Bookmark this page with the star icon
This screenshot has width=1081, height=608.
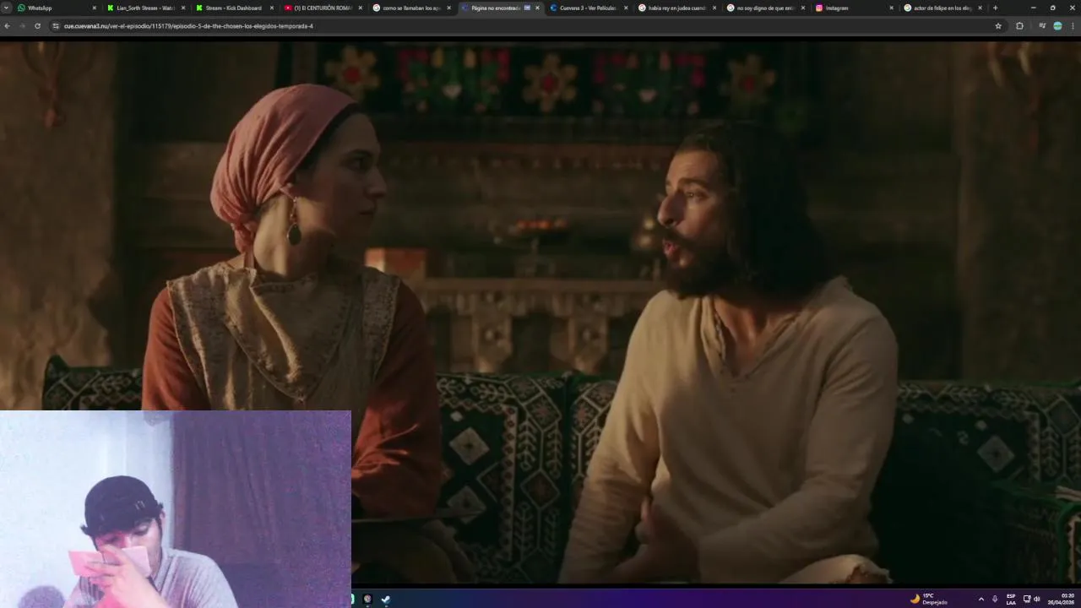998,26
